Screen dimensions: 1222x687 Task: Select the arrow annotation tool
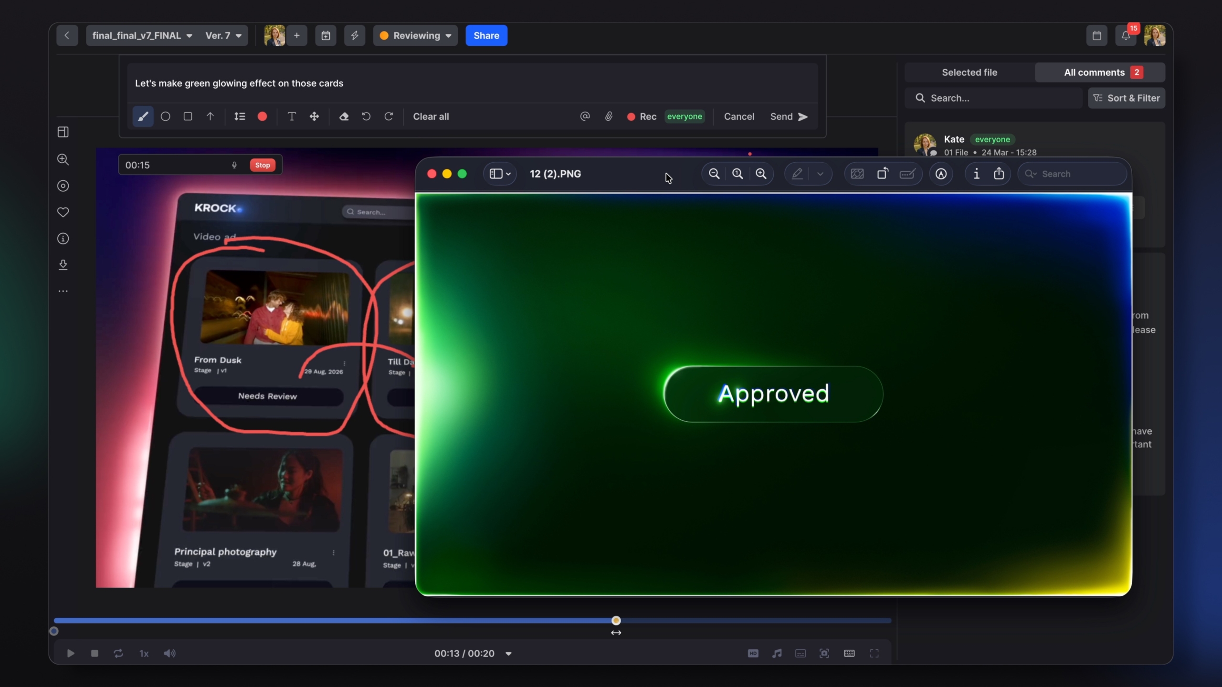pyautogui.click(x=210, y=116)
